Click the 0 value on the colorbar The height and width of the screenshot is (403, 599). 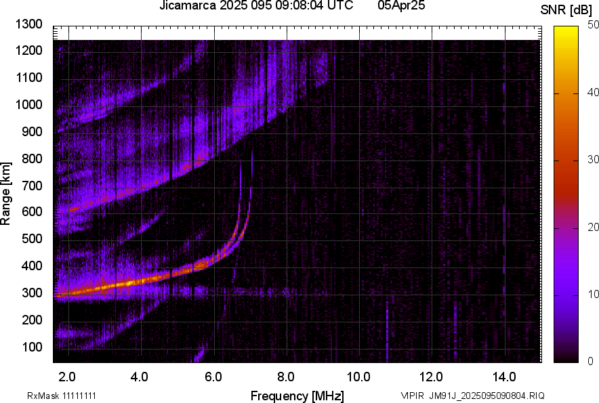(x=591, y=361)
